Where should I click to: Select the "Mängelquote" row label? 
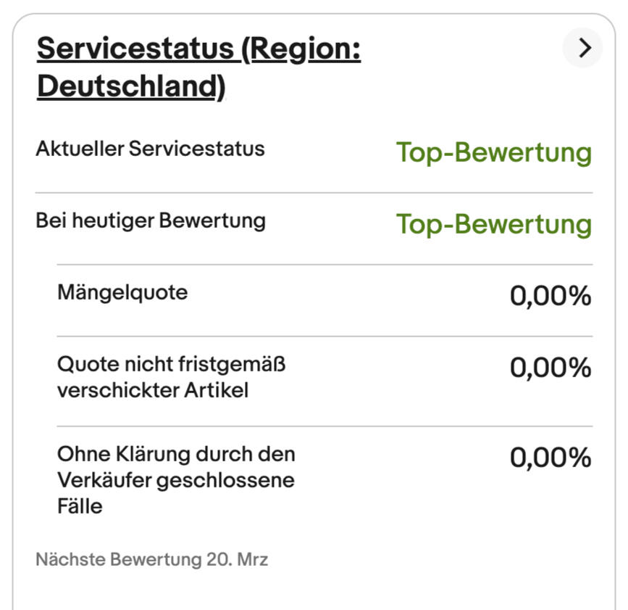pyautogui.click(x=122, y=292)
